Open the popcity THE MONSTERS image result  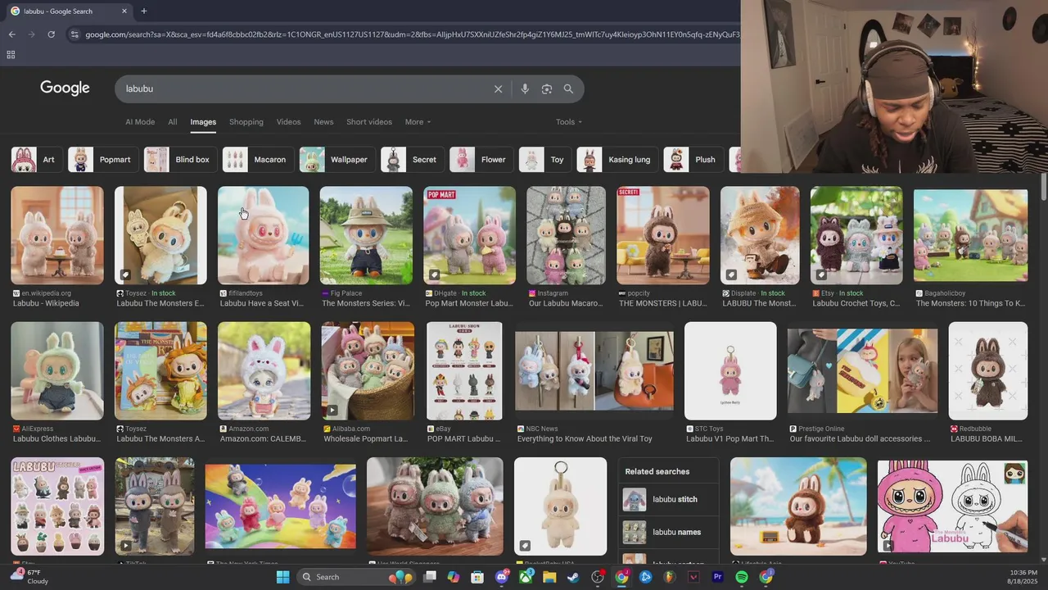(x=663, y=235)
